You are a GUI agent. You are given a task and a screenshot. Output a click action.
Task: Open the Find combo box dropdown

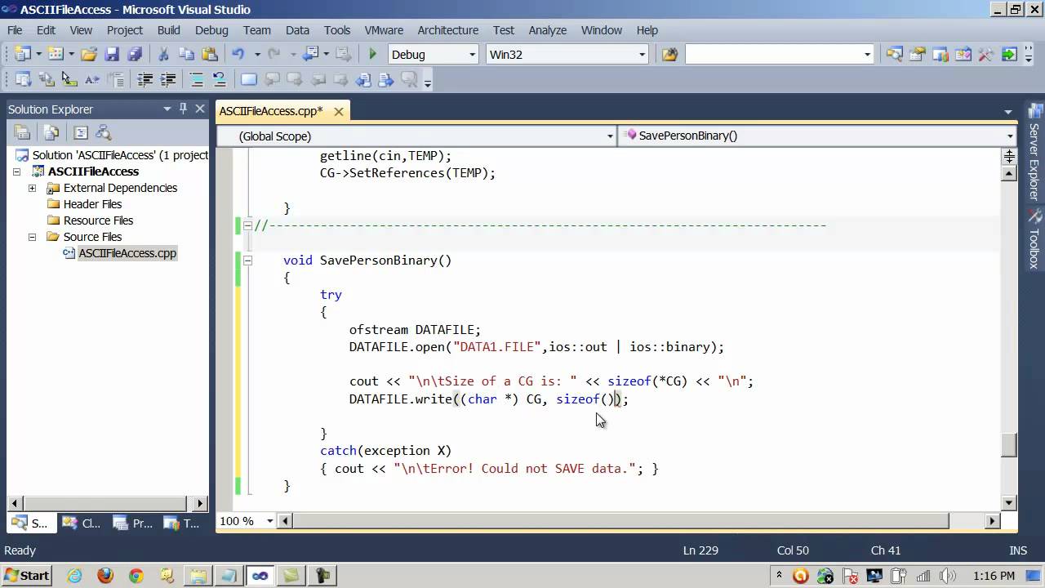click(867, 55)
